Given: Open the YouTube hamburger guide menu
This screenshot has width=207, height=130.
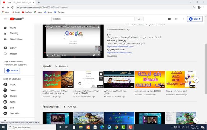Looking at the screenshot, I should tap(5, 19).
